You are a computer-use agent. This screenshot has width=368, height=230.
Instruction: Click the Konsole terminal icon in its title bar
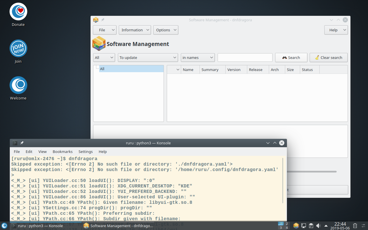coord(15,143)
